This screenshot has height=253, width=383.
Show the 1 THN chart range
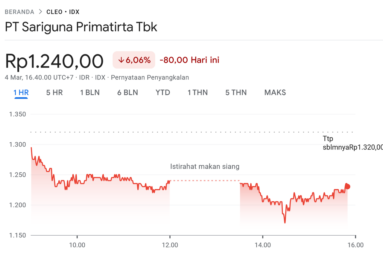click(197, 92)
